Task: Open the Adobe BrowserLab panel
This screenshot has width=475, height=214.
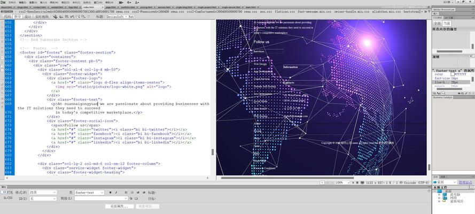Action: (x=444, y=10)
